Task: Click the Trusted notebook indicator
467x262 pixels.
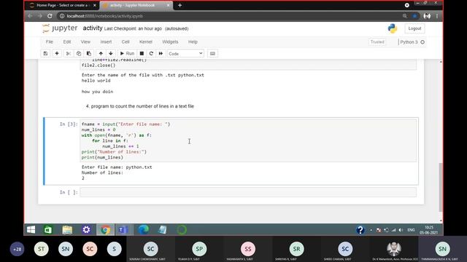Action: click(x=377, y=42)
